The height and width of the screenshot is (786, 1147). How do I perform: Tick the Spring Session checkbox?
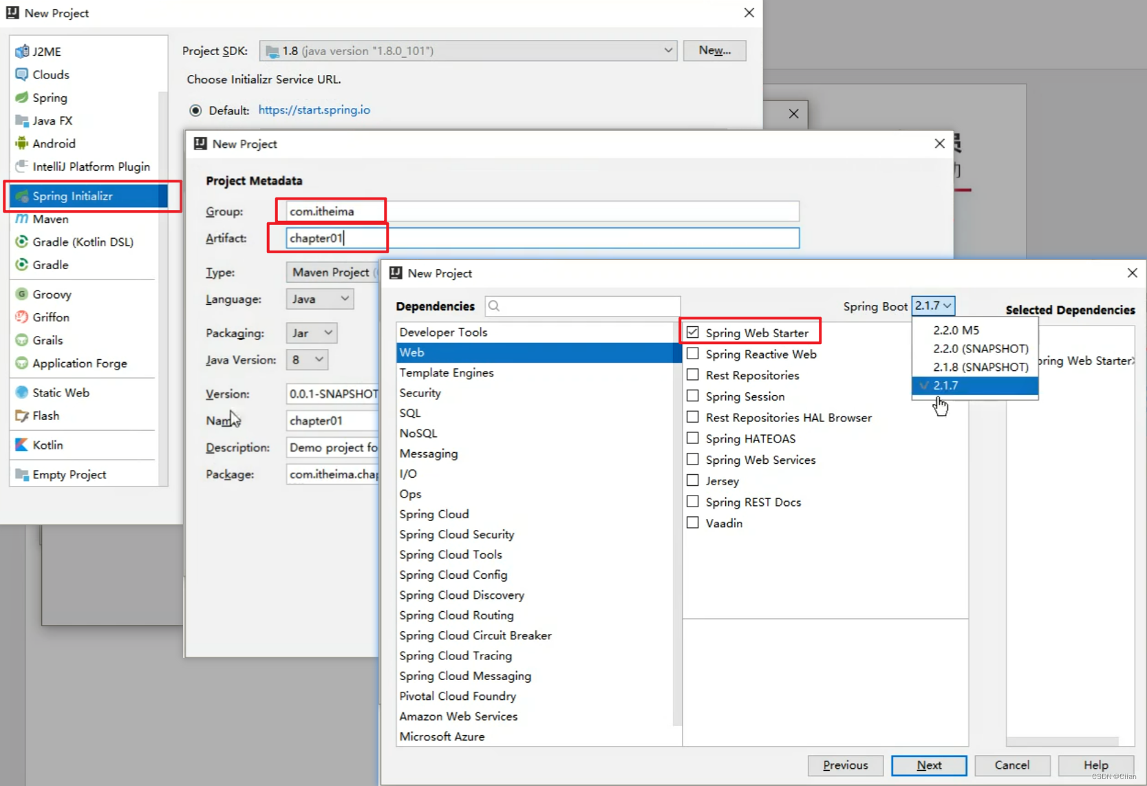[693, 396]
